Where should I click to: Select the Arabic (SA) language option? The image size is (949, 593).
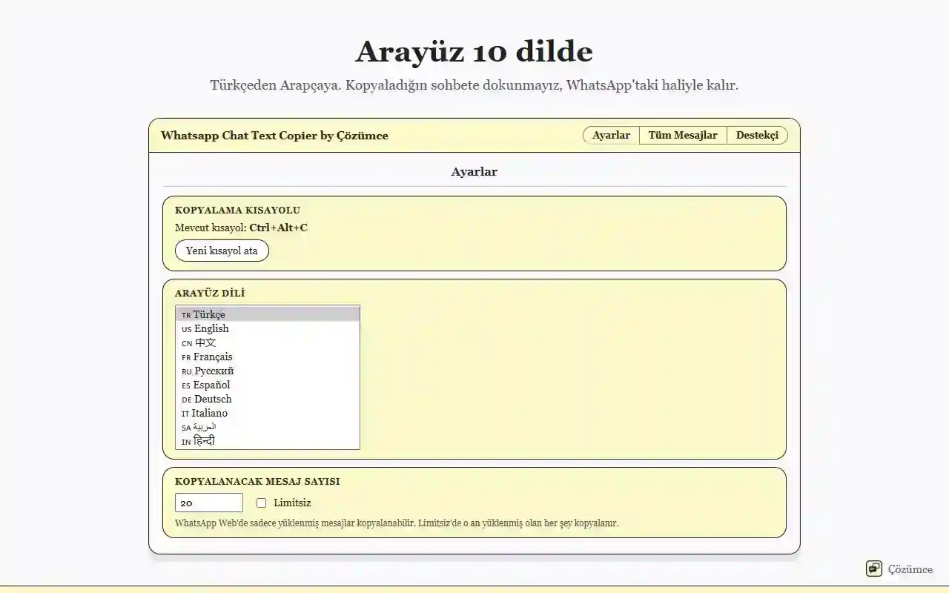coord(268,427)
